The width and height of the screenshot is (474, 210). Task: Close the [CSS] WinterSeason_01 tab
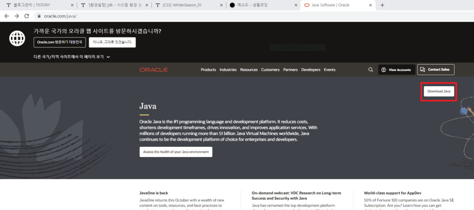(x=221, y=5)
